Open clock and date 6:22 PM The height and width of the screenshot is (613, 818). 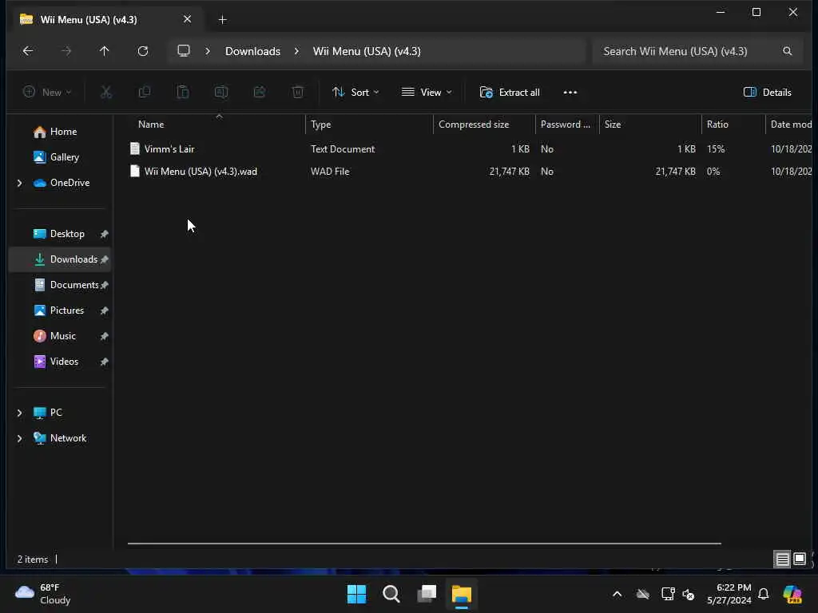[729, 594]
